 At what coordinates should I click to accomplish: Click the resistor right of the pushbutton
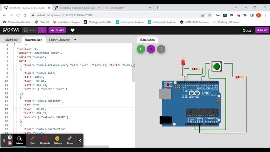click(240, 77)
